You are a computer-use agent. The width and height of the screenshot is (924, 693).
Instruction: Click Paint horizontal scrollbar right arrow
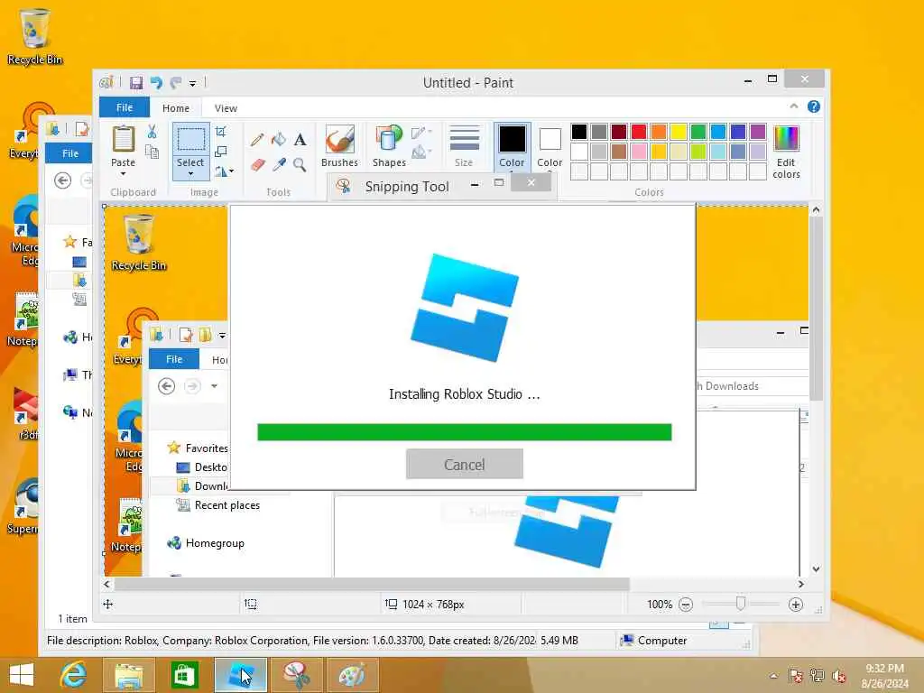tap(801, 584)
